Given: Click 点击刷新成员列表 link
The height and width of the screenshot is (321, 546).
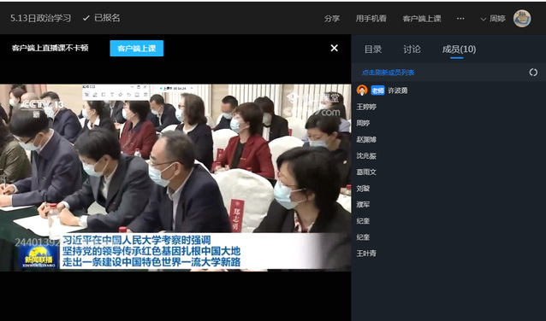Looking at the screenshot, I should pyautogui.click(x=389, y=73).
